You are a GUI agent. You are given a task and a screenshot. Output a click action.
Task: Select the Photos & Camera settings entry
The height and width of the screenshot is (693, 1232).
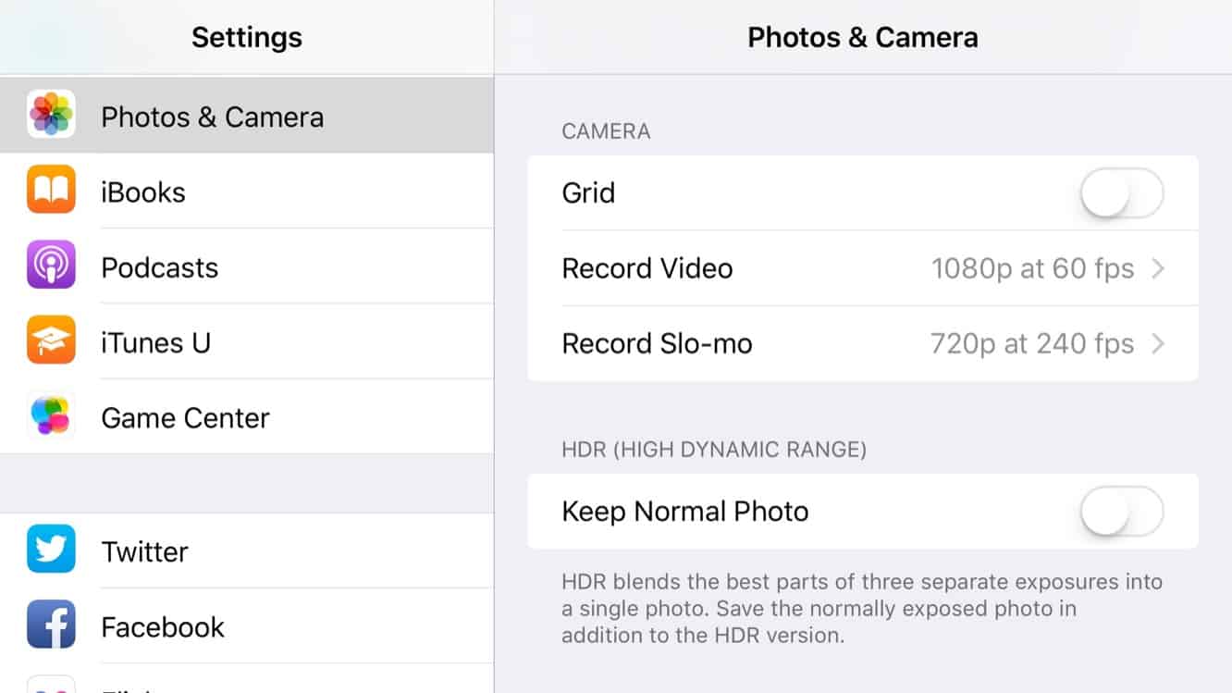pos(246,115)
